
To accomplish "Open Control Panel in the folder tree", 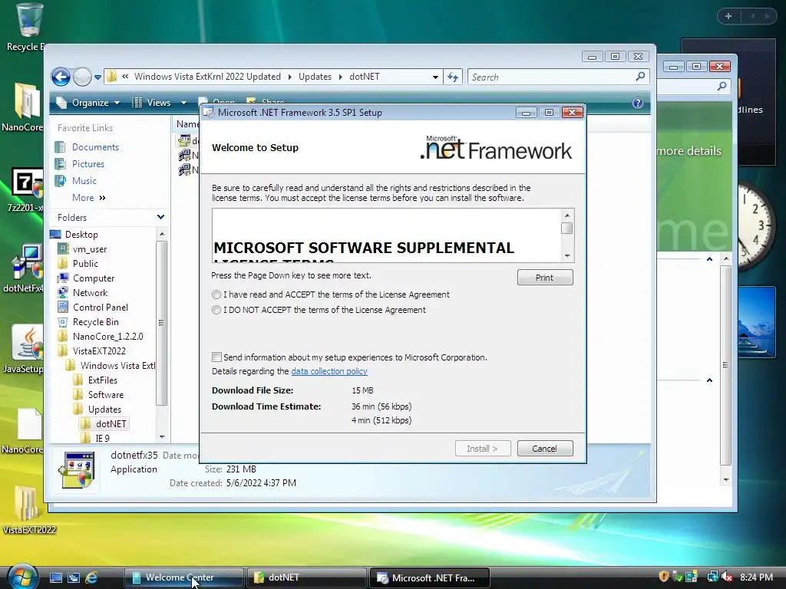I will point(101,307).
